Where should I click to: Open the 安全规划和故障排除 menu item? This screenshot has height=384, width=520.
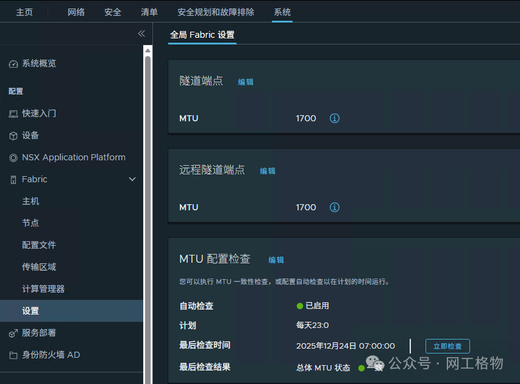pos(216,11)
